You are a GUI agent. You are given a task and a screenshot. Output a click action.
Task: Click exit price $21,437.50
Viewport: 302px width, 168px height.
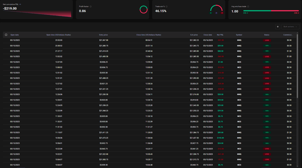click(x=194, y=138)
